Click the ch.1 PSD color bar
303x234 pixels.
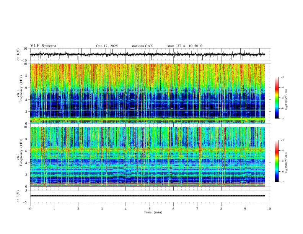coord(277,98)
